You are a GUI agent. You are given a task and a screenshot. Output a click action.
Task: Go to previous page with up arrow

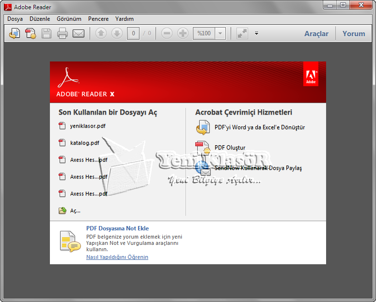(101, 33)
